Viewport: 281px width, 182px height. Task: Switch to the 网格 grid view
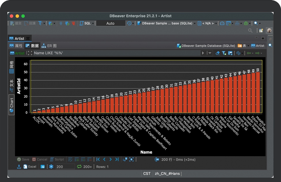12,67
